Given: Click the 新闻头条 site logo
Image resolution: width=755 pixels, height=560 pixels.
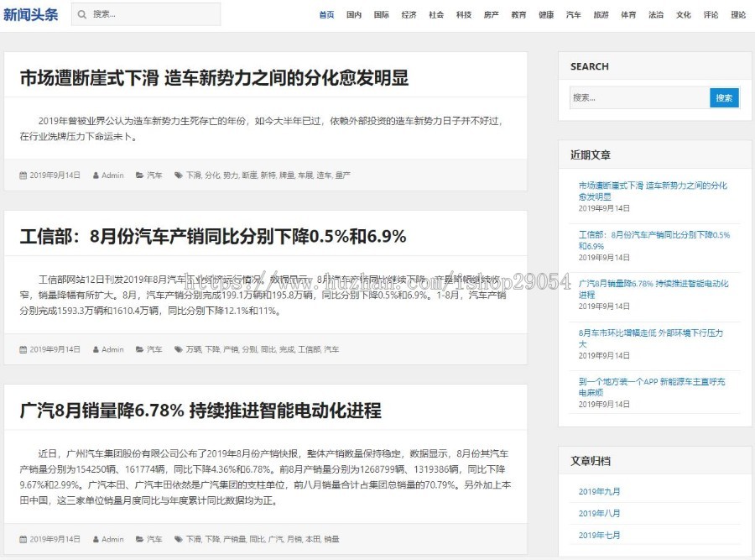Looking at the screenshot, I should (x=32, y=13).
